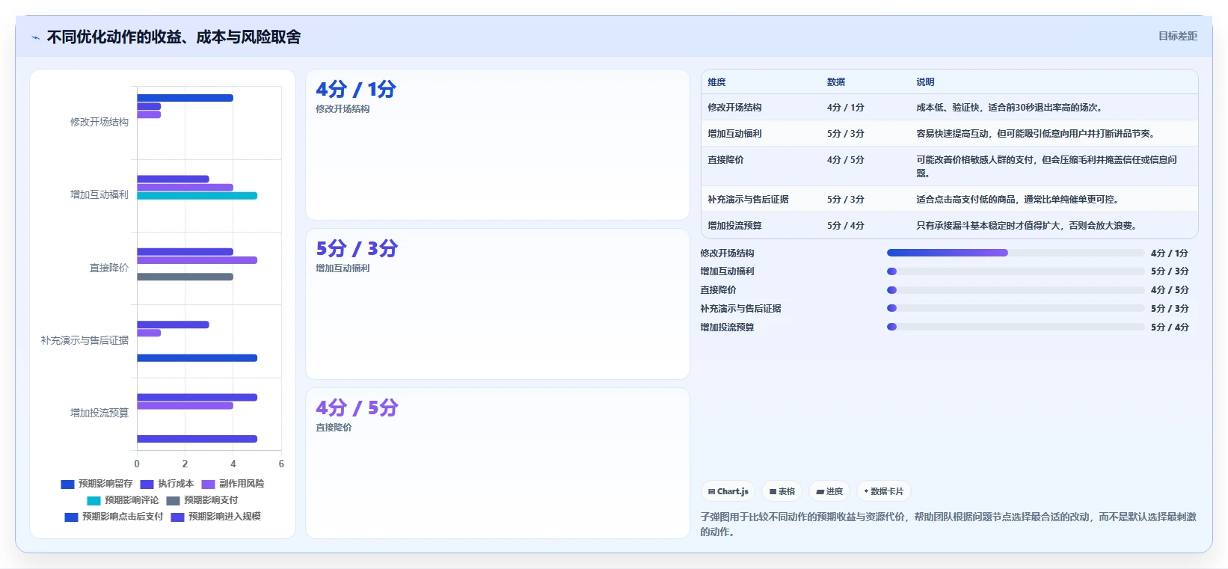Click the 数据 column header
This screenshot has width=1228, height=569.
pos(836,82)
